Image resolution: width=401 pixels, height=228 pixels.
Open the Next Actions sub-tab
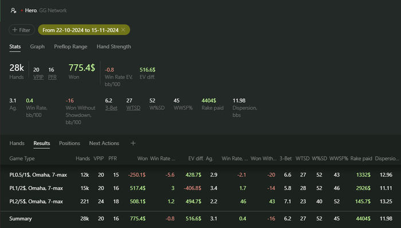(104, 143)
